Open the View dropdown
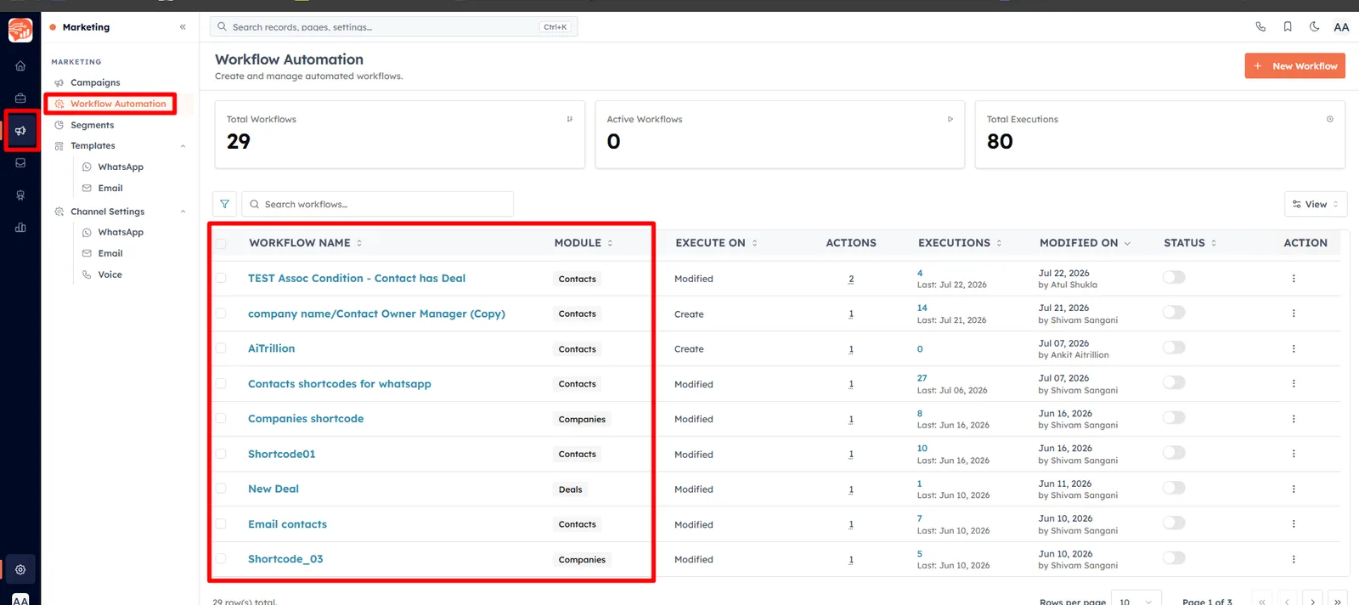 1316,204
